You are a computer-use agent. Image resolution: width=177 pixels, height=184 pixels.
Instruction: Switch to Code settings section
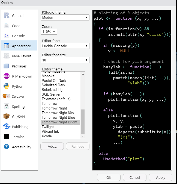click(x=19, y=26)
